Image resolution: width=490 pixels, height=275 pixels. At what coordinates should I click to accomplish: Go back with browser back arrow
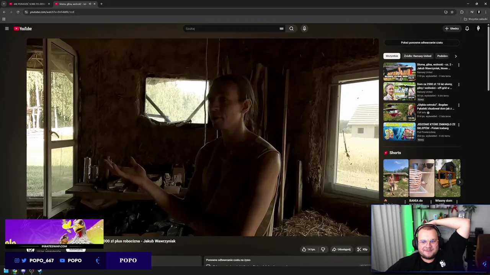[x=4, y=12]
